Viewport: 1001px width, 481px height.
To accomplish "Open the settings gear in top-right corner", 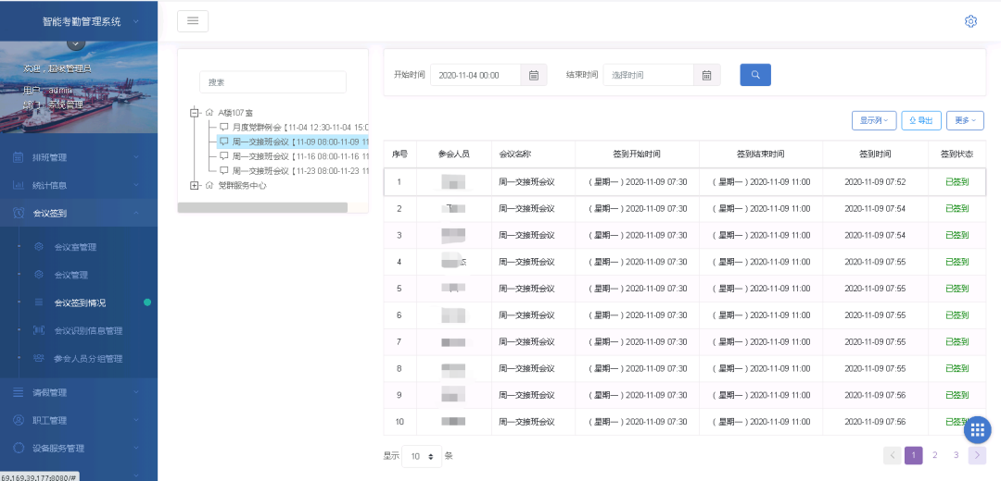I will click(970, 21).
